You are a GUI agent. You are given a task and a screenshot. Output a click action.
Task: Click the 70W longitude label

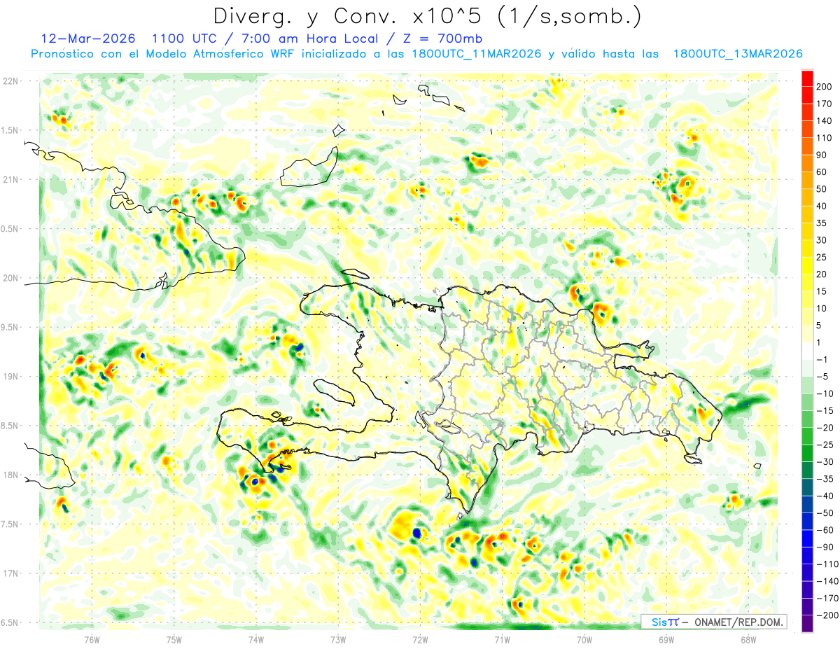point(584,639)
